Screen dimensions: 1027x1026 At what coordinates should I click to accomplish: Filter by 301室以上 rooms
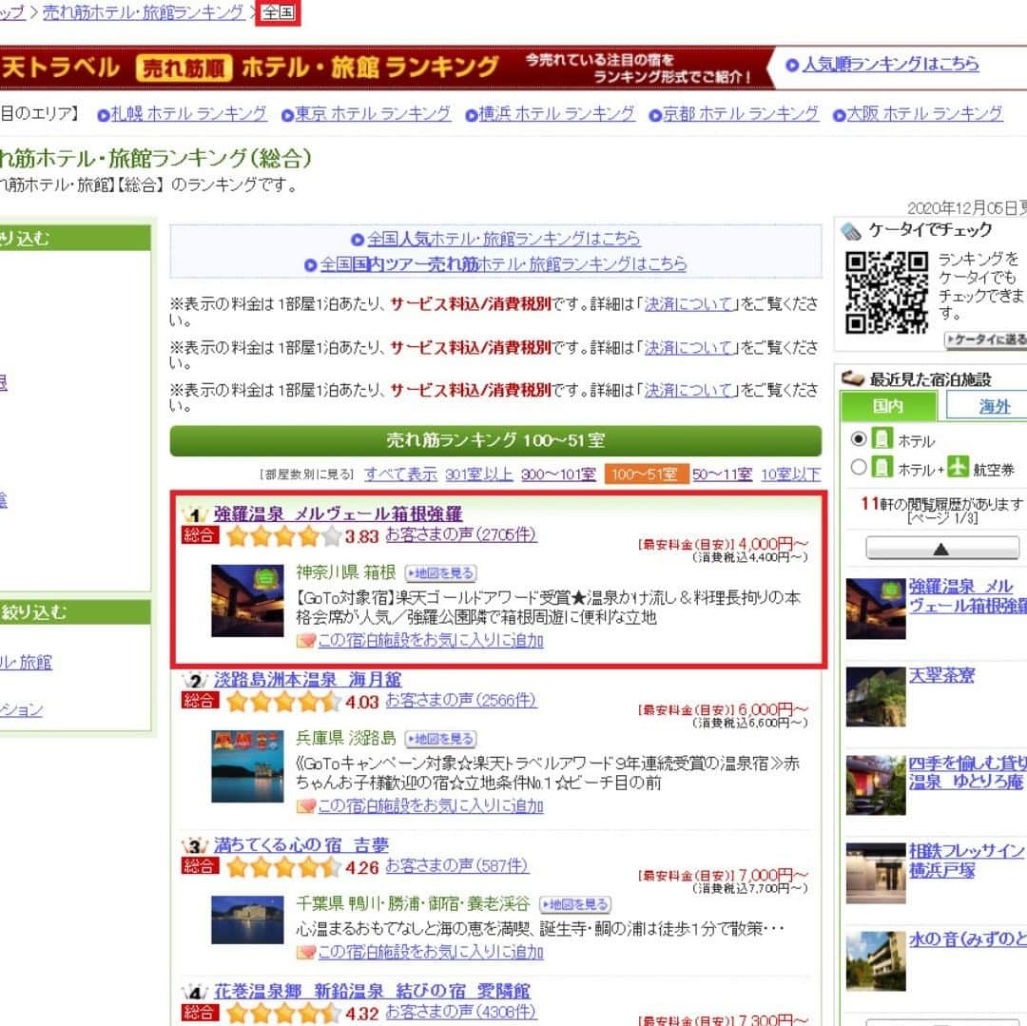pyautogui.click(x=478, y=474)
